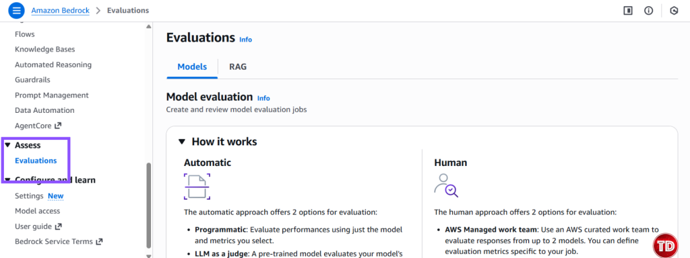This screenshot has height=258, width=690.
Task: Click the sidebar scroll down arrow
Action: point(149,255)
